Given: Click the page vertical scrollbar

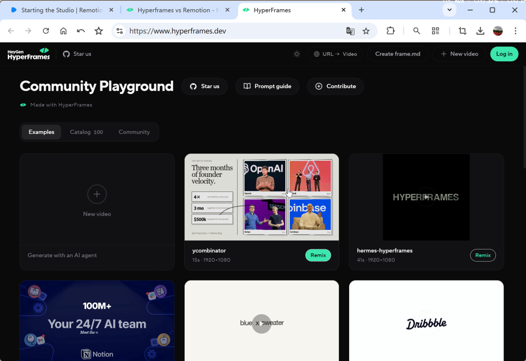Looking at the screenshot, I should [x=524, y=117].
